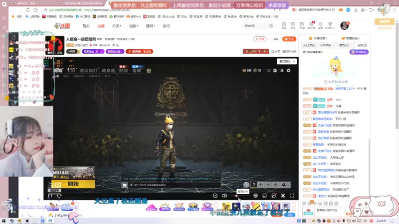Viewport: 399px width, 224px height.
Task: Open the creator center icon
Action: [x=330, y=25]
